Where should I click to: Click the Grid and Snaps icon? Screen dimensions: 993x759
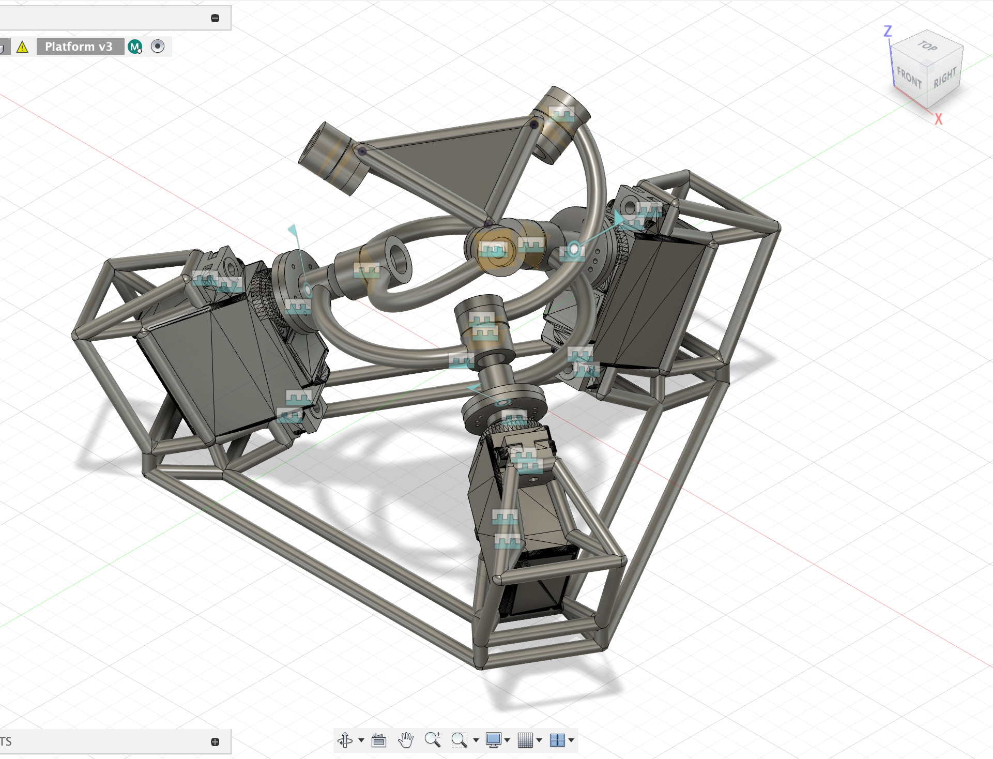click(x=525, y=740)
